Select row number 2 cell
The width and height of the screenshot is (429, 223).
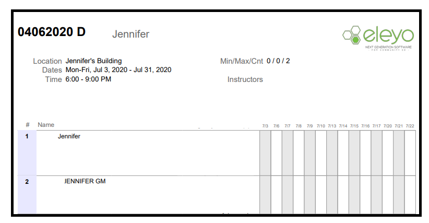pyautogui.click(x=27, y=194)
